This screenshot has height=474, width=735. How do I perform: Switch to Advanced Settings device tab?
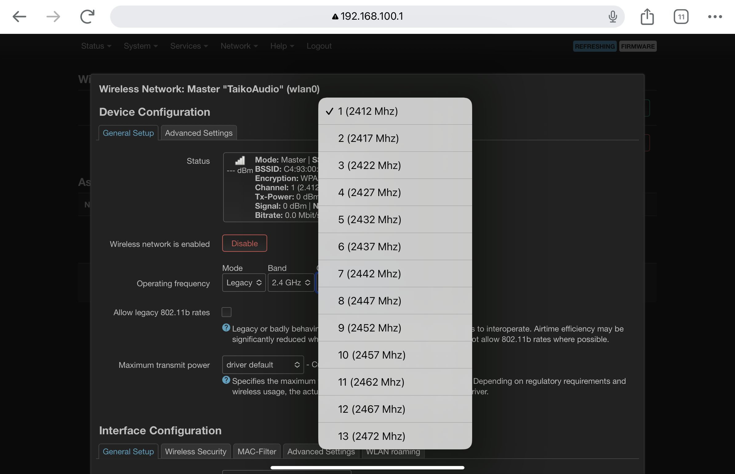coord(199,133)
